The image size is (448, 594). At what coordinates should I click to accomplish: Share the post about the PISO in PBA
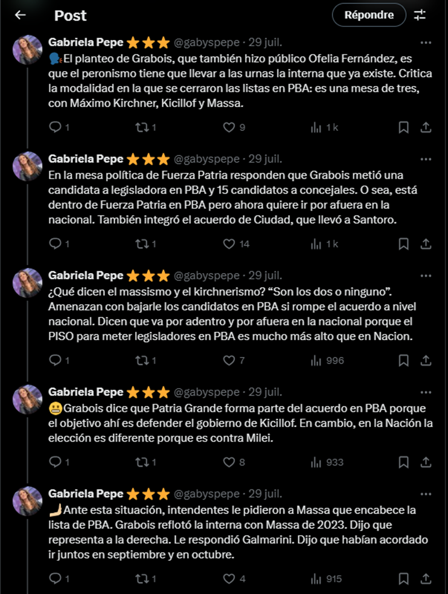(x=426, y=360)
